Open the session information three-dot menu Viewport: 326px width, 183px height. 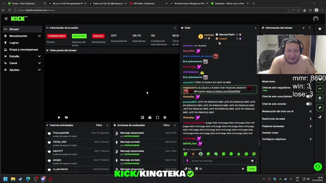point(175,28)
